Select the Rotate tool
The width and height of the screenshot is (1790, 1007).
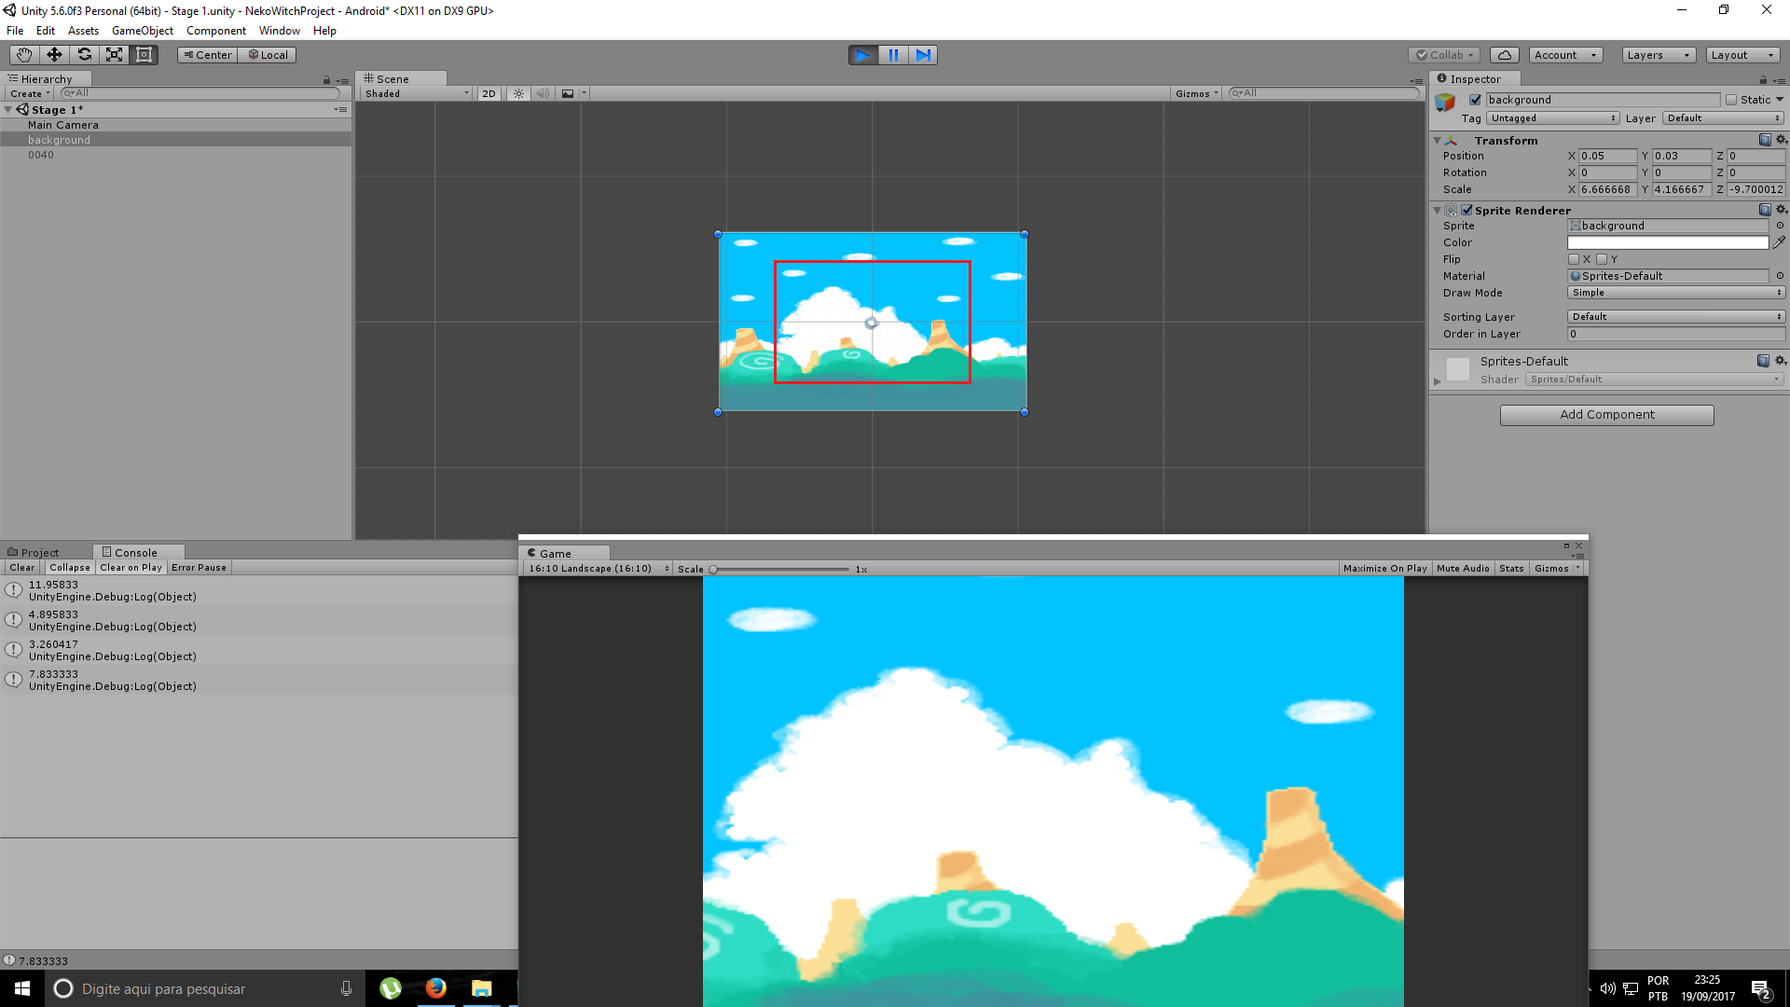pyautogui.click(x=84, y=55)
